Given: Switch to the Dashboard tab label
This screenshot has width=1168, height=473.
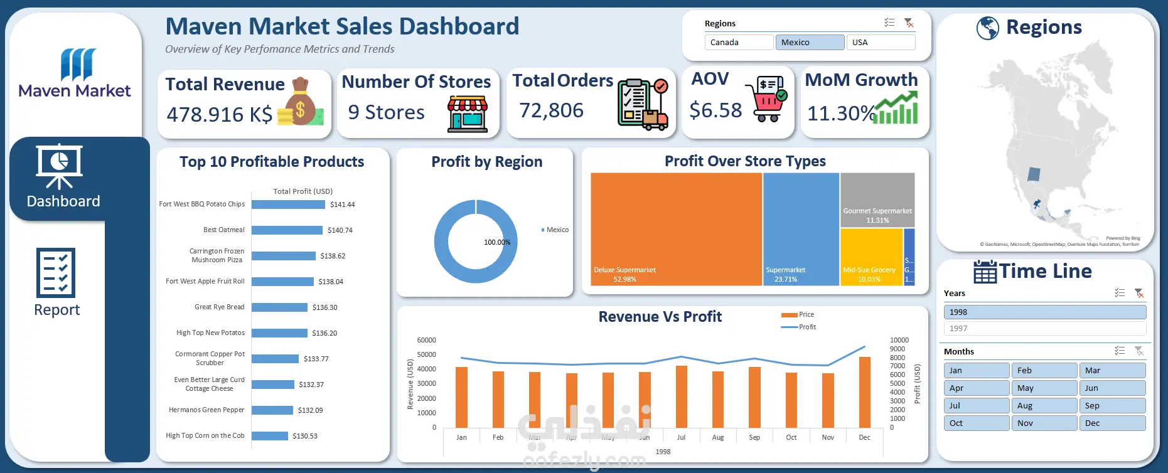Looking at the screenshot, I should click(x=63, y=201).
